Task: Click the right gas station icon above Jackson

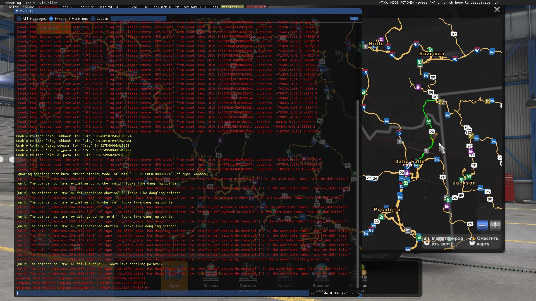Action: (469, 176)
